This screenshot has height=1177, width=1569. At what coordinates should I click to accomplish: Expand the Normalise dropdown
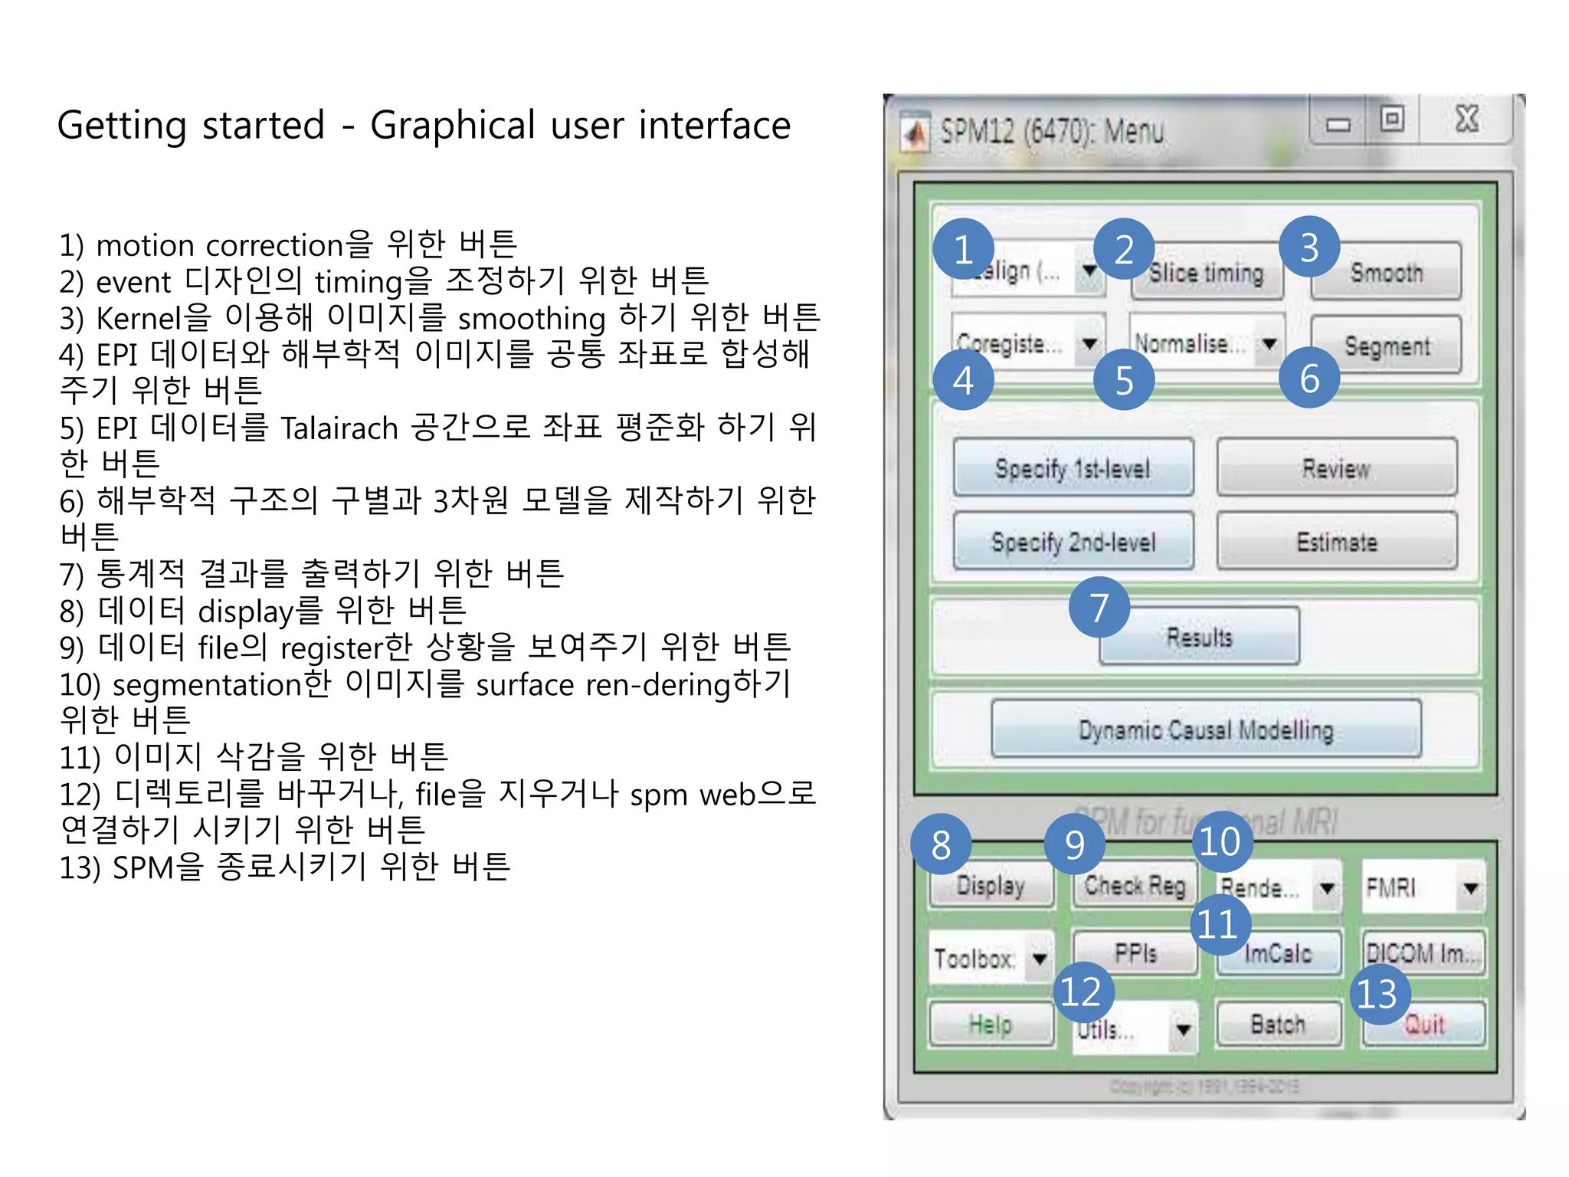click(x=1269, y=343)
